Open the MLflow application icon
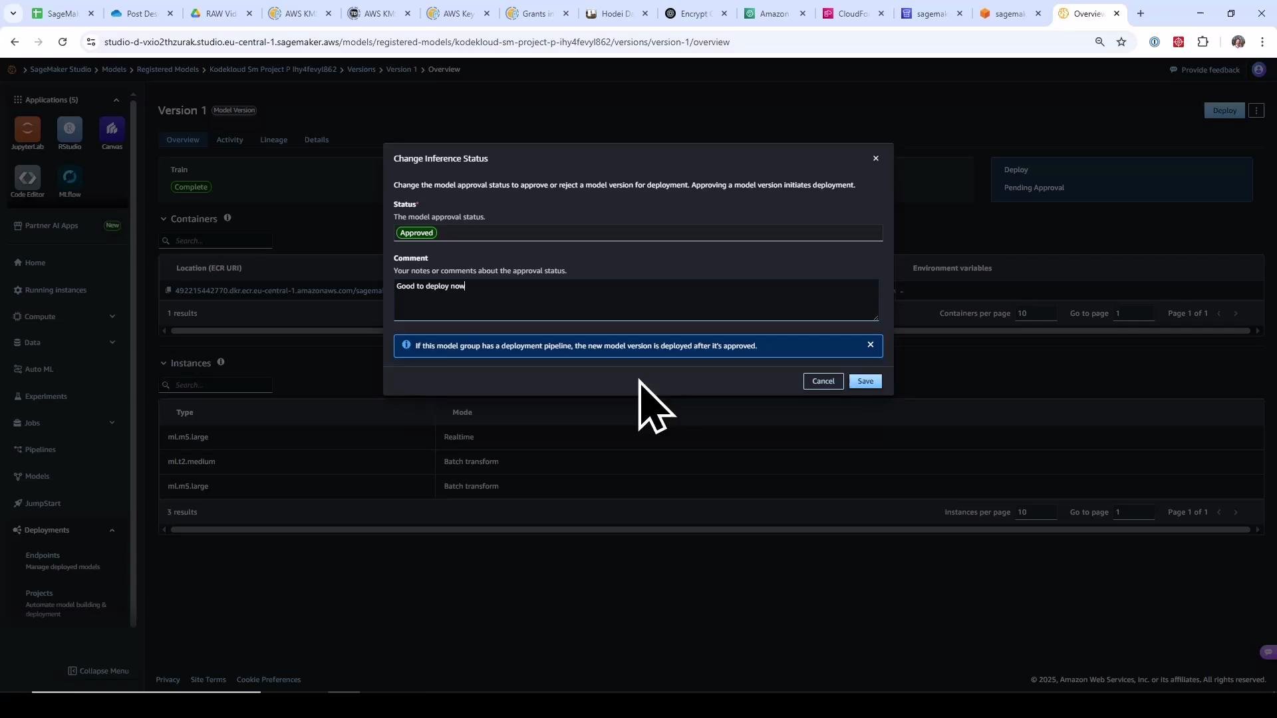Screen dimensions: 1277x718 [70, 178]
